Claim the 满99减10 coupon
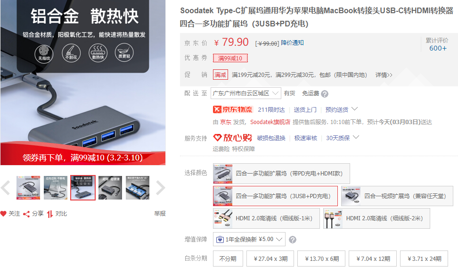 click(230, 58)
